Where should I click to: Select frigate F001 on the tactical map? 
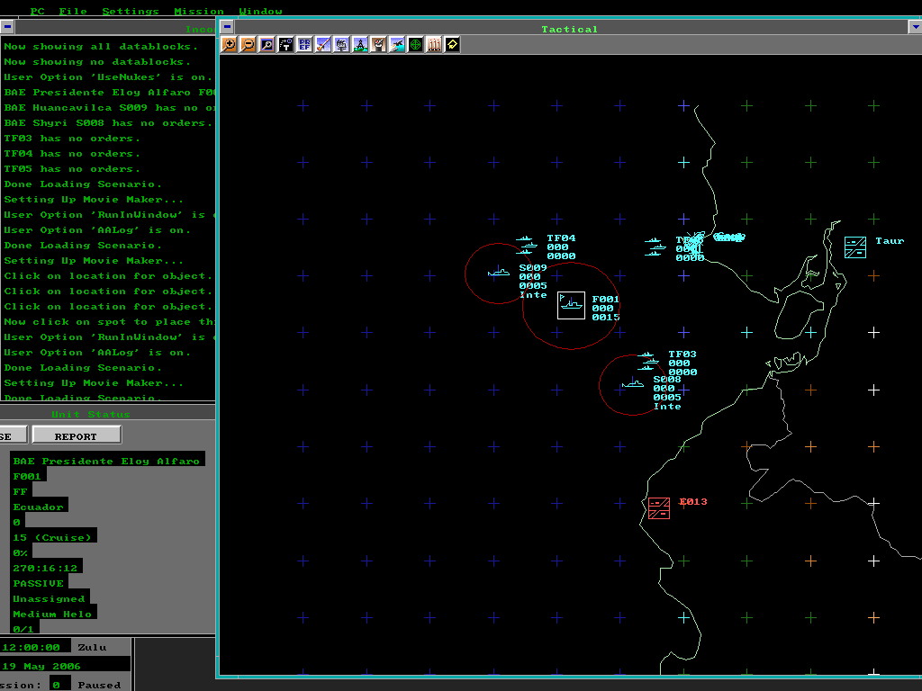coord(569,306)
